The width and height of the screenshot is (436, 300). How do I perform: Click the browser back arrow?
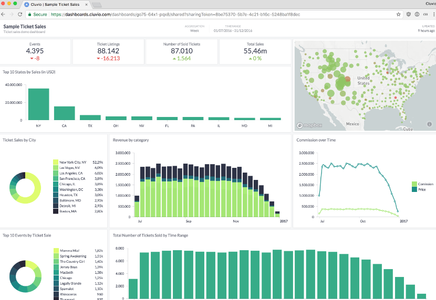[x=3, y=15]
